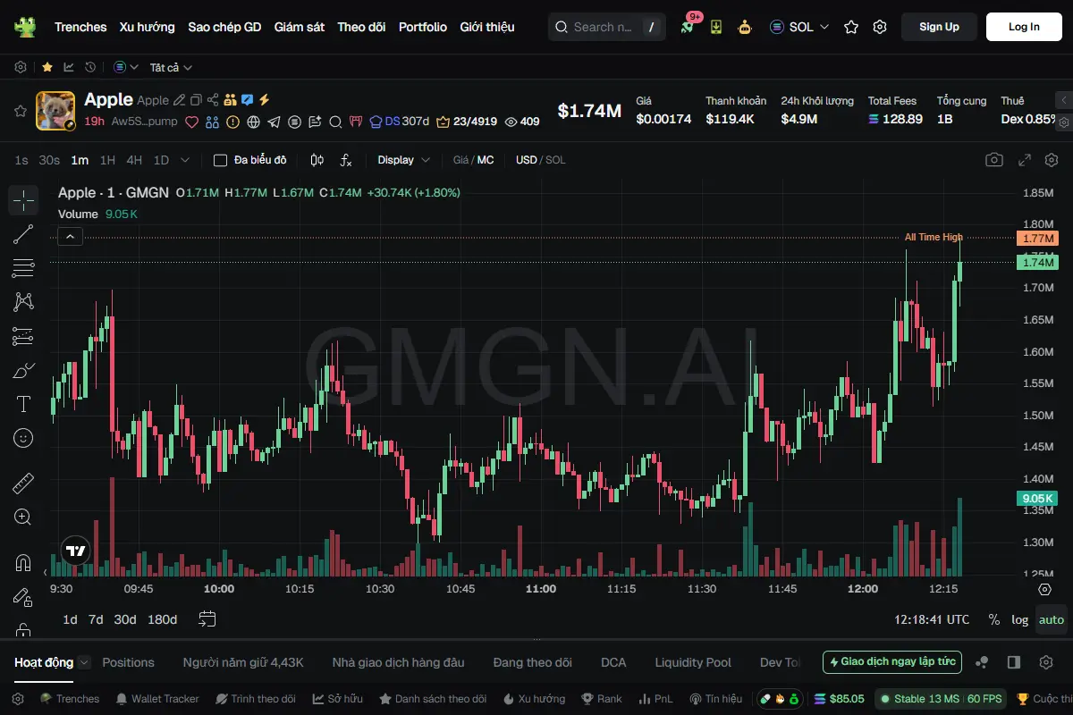Image resolution: width=1073 pixels, height=715 pixels.
Task: Open the indicators fx button
Action: (x=346, y=160)
